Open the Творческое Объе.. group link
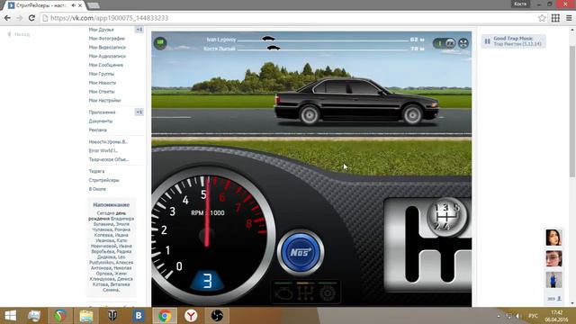Viewport: 576px width, 324px height. coord(108,159)
